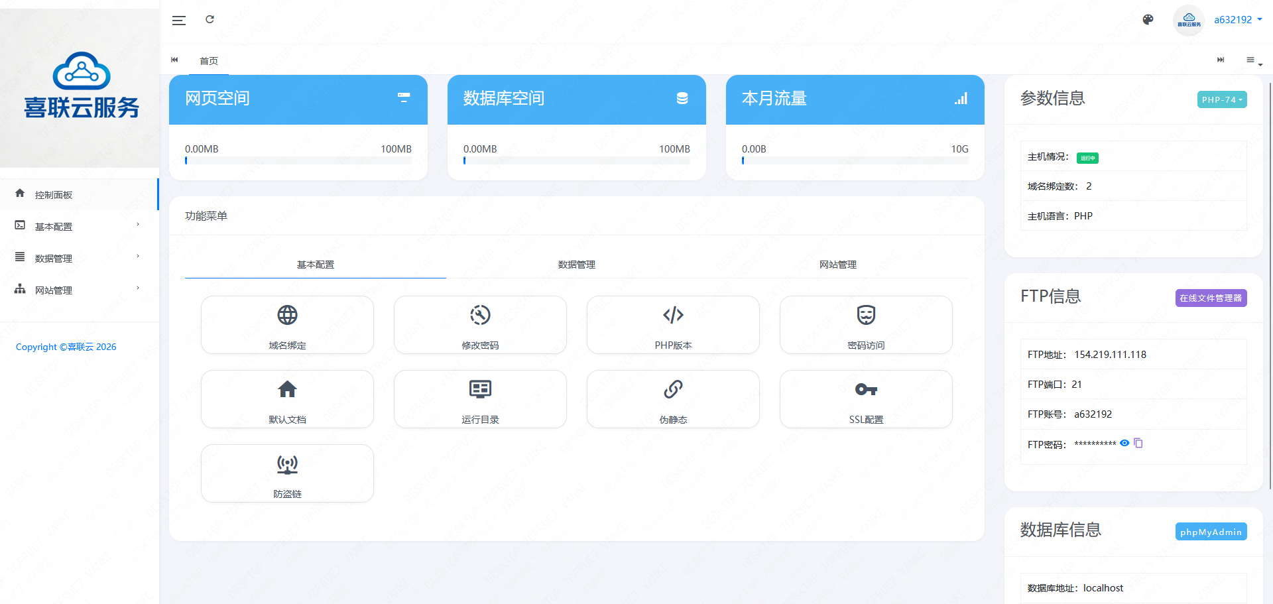Open the 防盗链 broadcast icon
1273x604 pixels.
click(x=287, y=464)
